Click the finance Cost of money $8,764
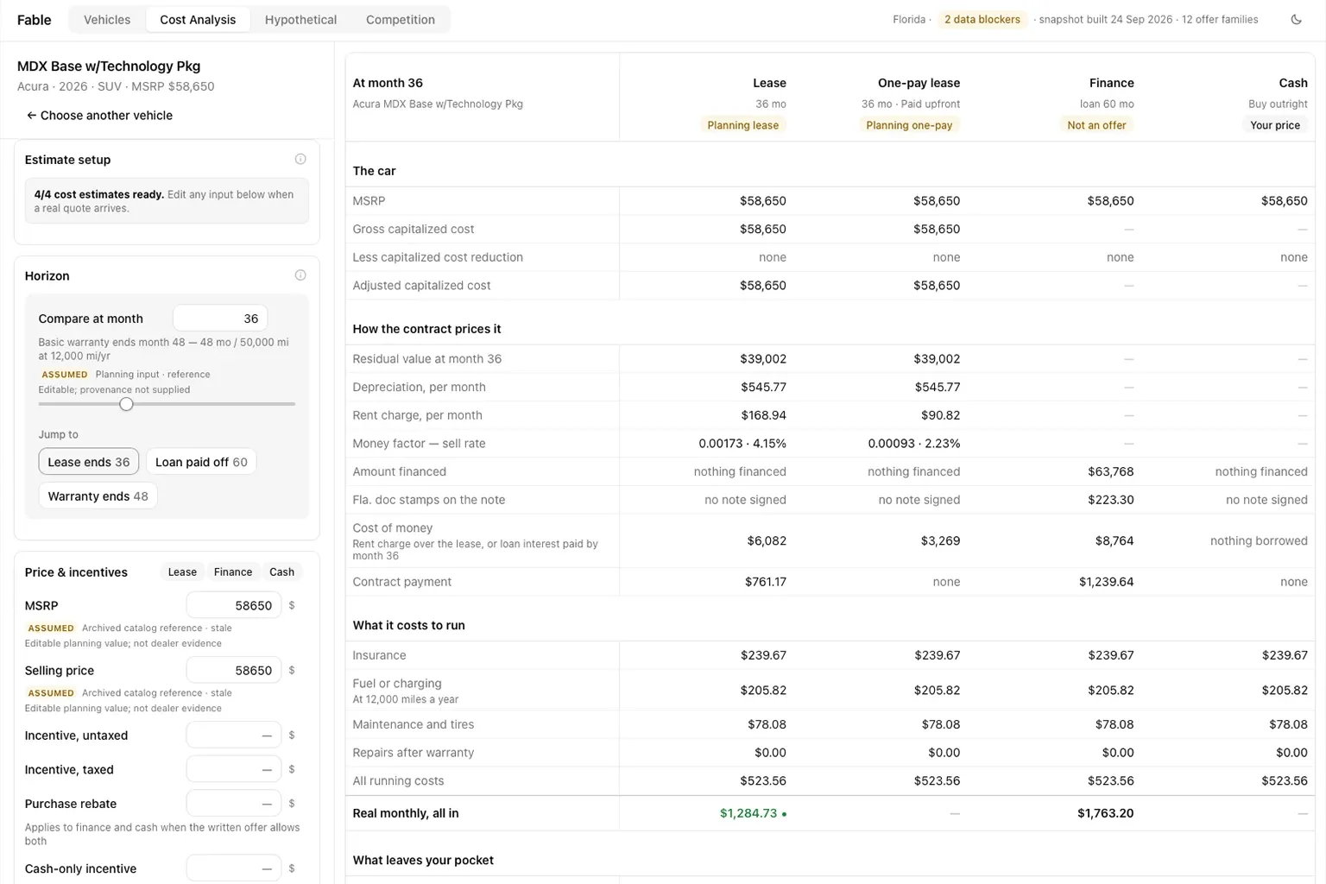Image resolution: width=1326 pixels, height=884 pixels. pyautogui.click(x=1114, y=541)
